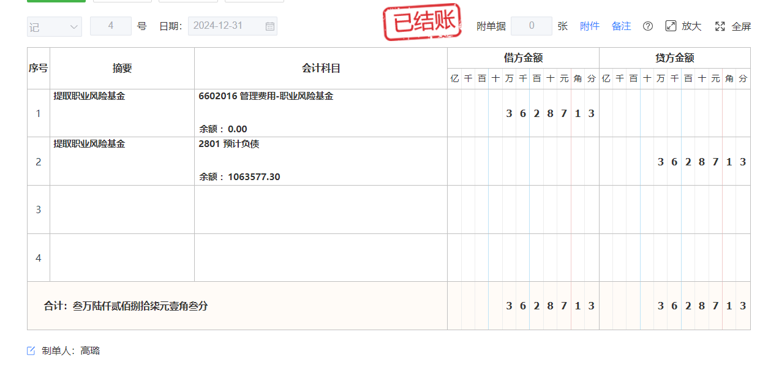Viewport: 779px width, 370px height.
Task: Click the empty account cell in row 4
Action: point(320,258)
